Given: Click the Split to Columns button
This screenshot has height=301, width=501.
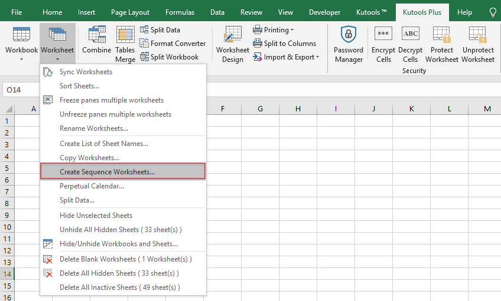Looking at the screenshot, I should pos(284,44).
